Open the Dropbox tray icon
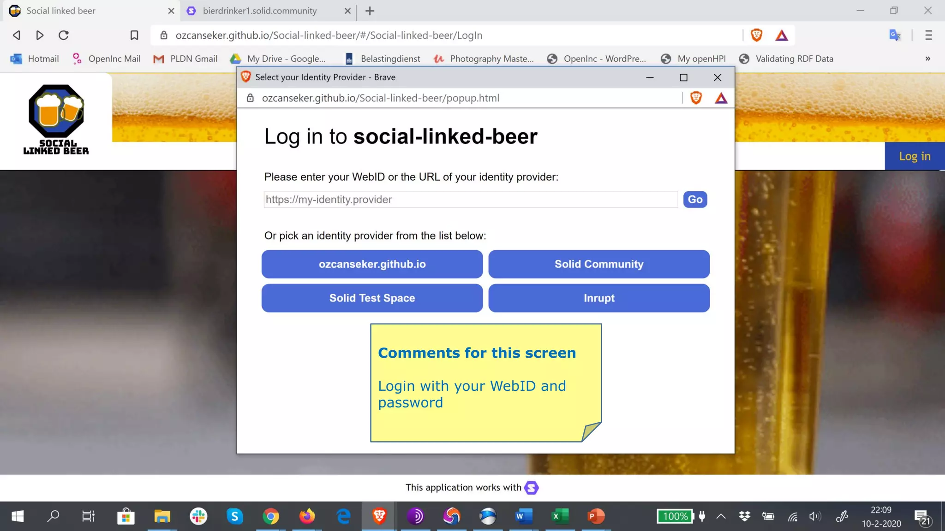 pyautogui.click(x=744, y=516)
